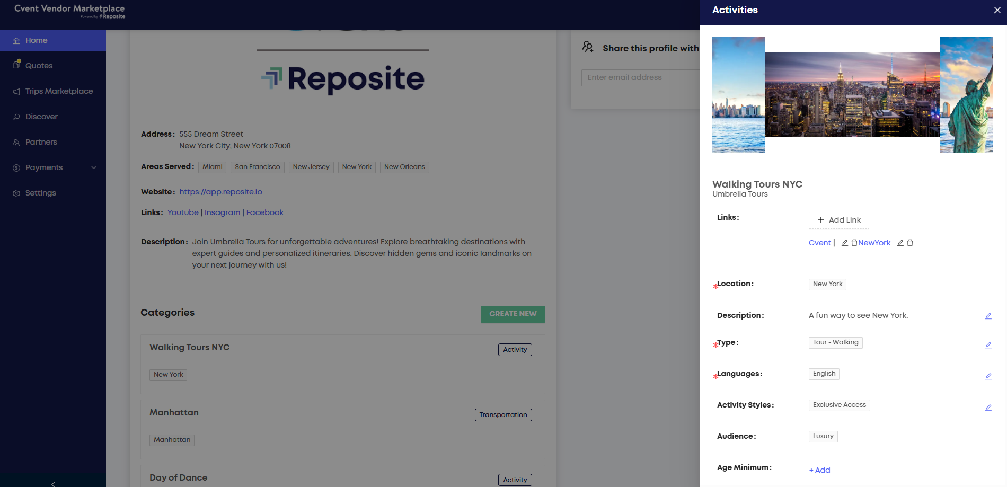
Task: Expand the Payments submenu chevron
Action: (94, 167)
